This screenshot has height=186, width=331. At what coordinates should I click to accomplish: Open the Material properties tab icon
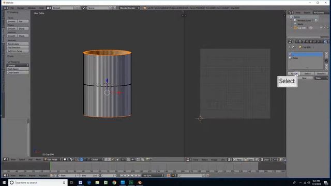pyautogui.click(x=325, y=41)
